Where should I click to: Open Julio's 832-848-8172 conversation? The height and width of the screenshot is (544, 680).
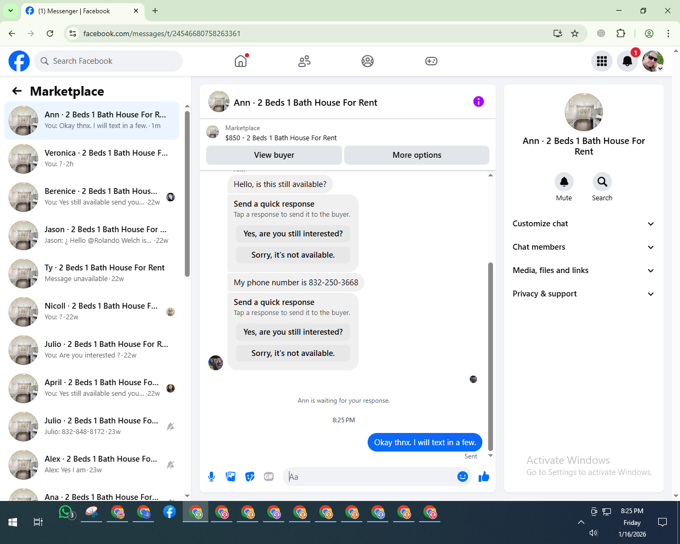click(92, 427)
